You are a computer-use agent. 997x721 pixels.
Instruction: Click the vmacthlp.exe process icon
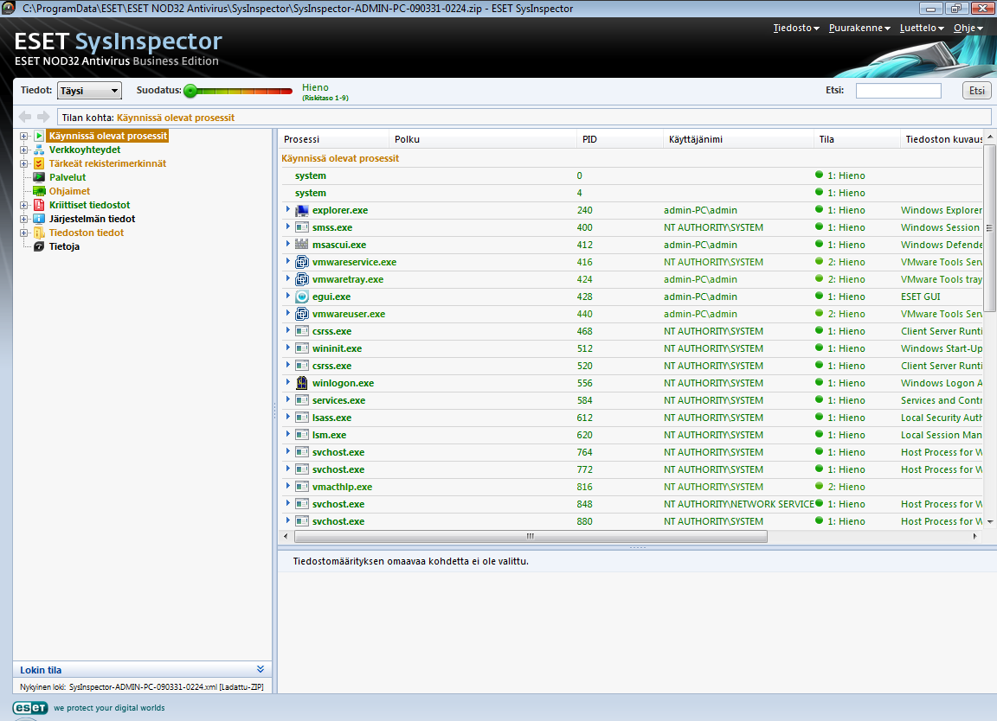point(302,487)
